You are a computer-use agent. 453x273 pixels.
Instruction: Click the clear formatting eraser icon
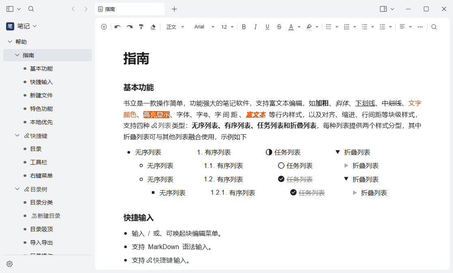click(153, 26)
